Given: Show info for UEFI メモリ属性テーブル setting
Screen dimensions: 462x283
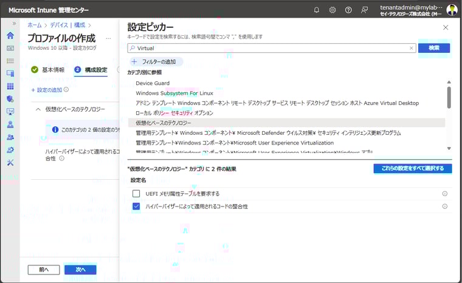Looking at the screenshot, I should pos(445,194).
